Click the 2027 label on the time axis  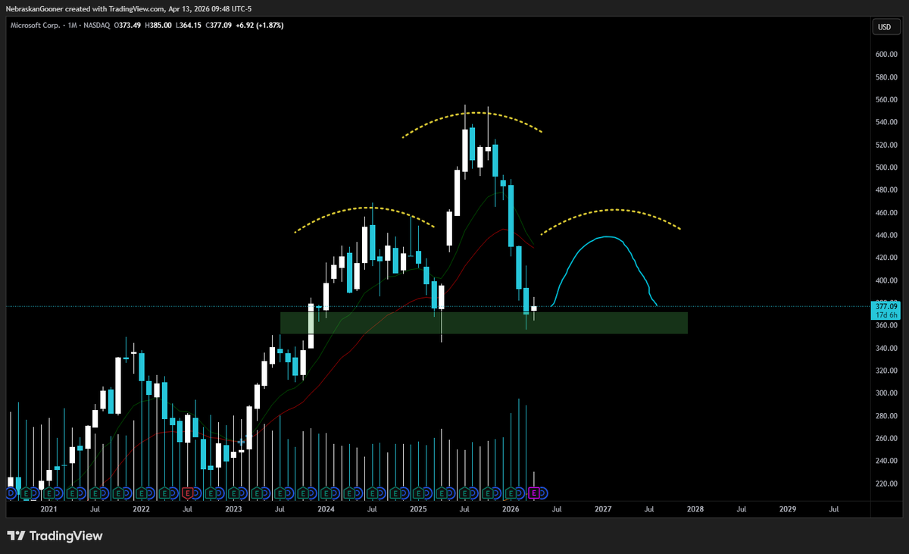tap(603, 509)
